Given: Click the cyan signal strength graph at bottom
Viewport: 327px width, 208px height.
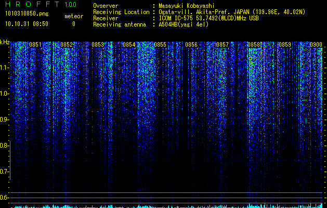Looking at the screenshot, I should (167, 206).
